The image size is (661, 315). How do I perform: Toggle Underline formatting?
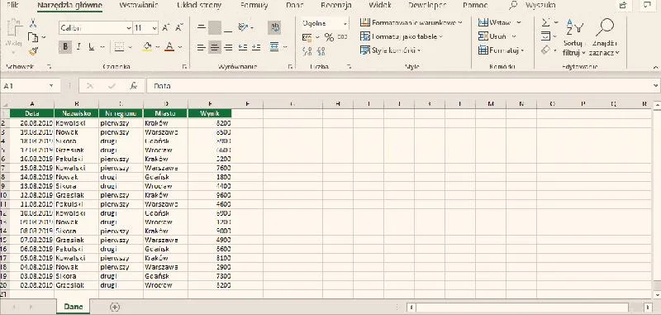click(x=91, y=47)
